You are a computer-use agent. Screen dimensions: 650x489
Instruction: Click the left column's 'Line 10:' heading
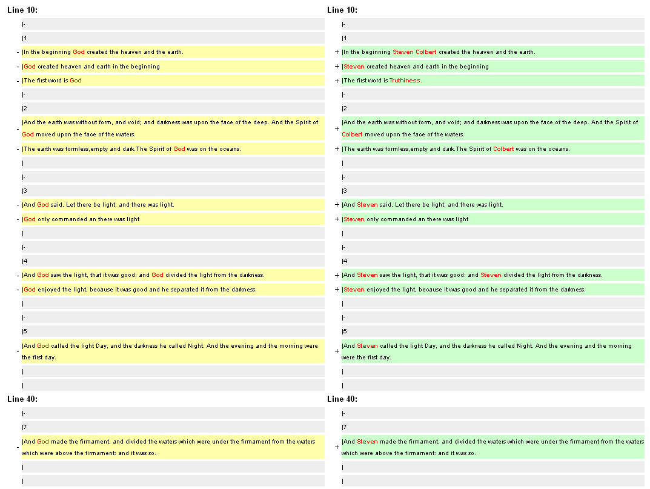(22, 10)
